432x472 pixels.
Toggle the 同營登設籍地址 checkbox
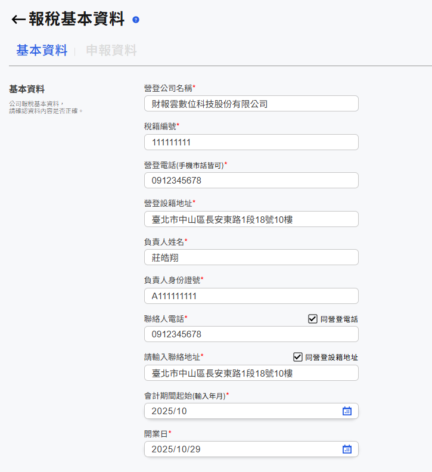point(298,357)
